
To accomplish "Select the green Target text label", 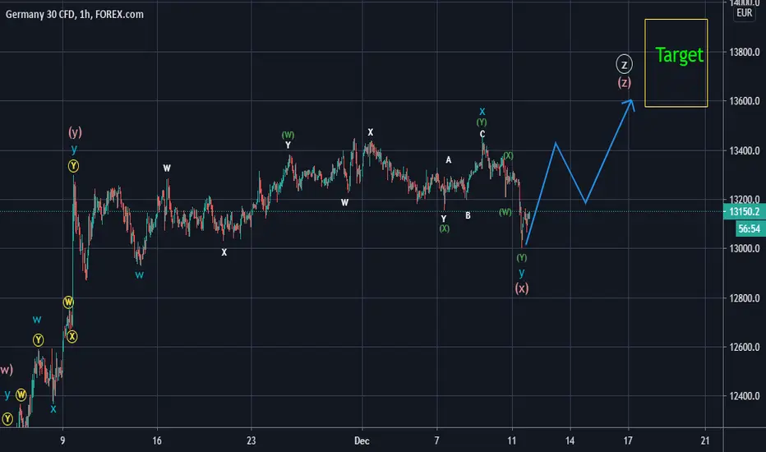I will 679,55.
